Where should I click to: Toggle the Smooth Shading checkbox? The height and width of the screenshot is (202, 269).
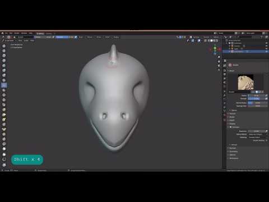(x=267, y=140)
